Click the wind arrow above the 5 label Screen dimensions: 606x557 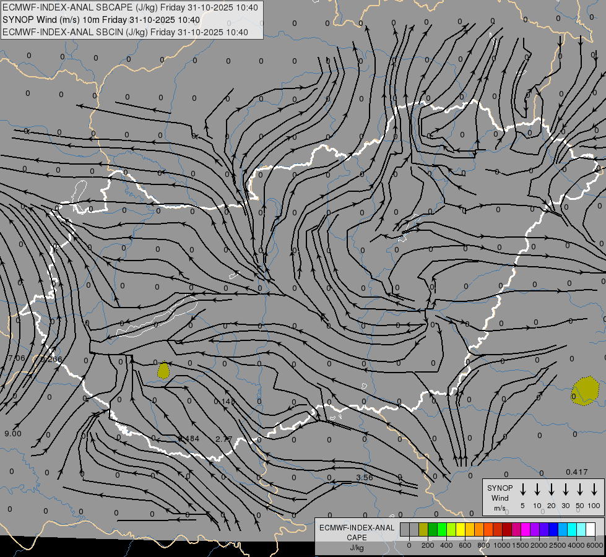coord(522,490)
